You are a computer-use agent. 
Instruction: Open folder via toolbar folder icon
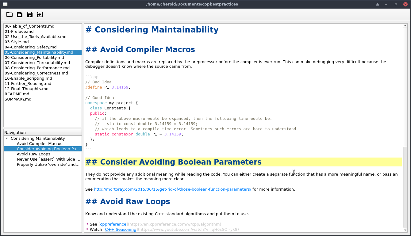(x=10, y=14)
